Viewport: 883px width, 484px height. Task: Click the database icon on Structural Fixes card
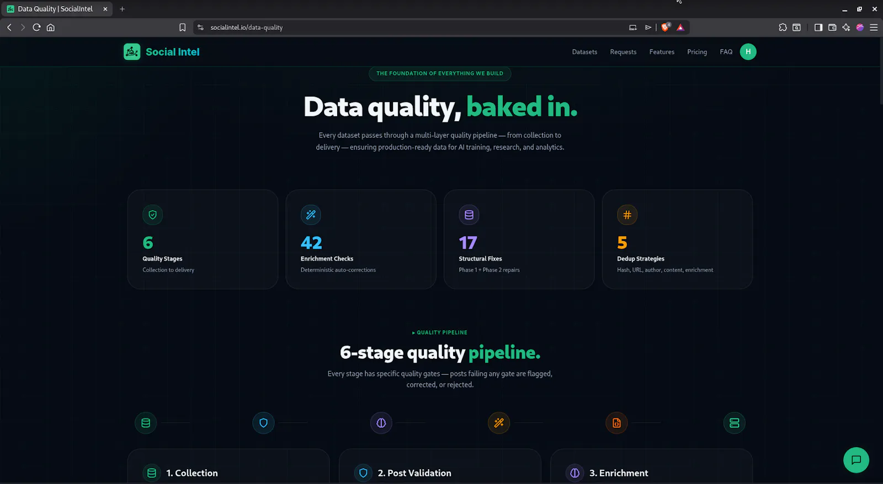[469, 215]
